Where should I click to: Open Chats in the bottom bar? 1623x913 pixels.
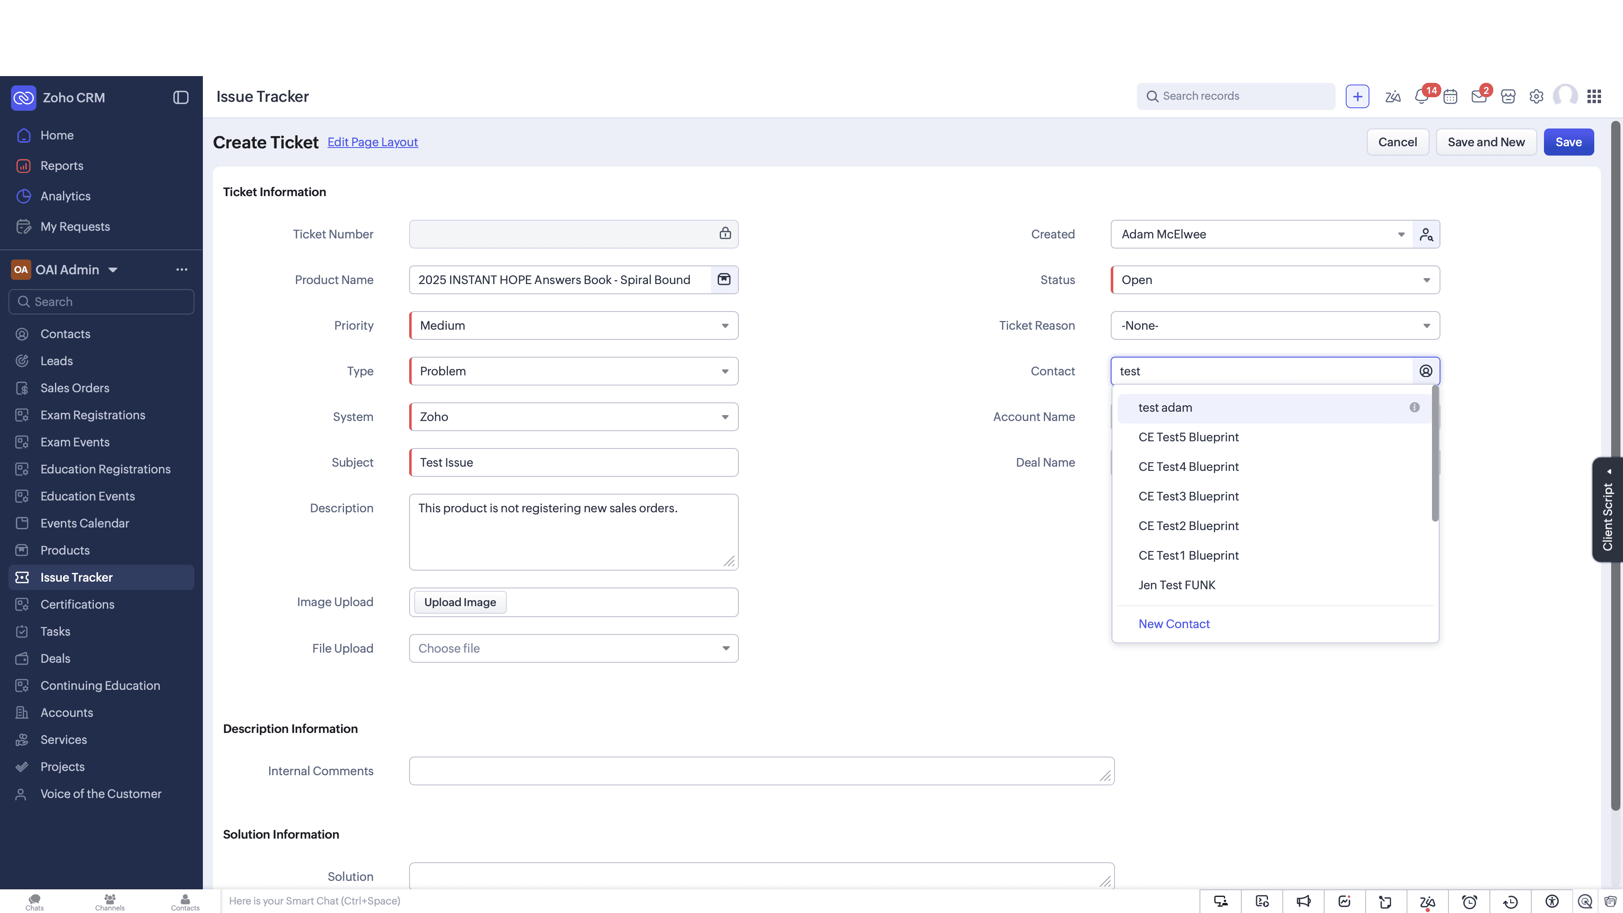[x=35, y=902]
